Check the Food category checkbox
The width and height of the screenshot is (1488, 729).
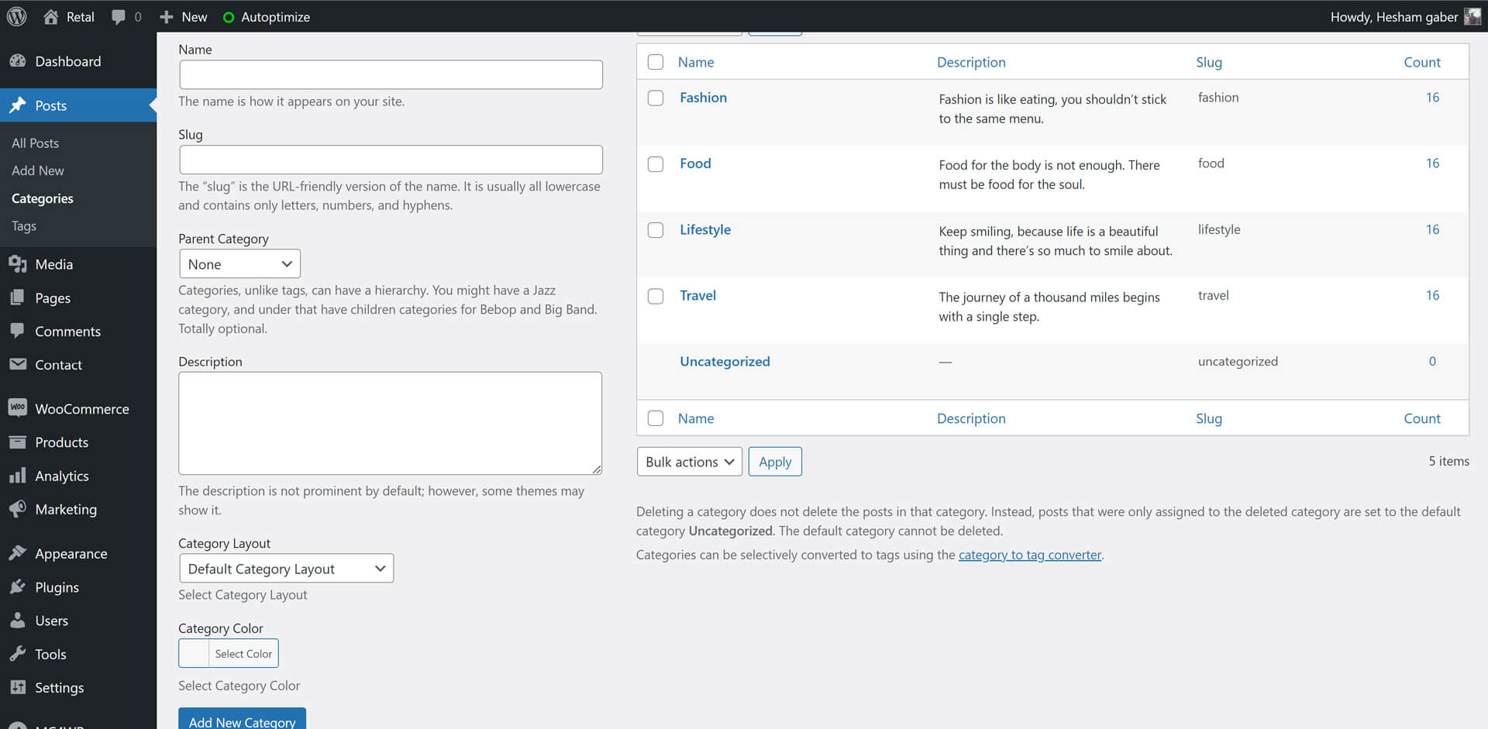[x=656, y=163]
